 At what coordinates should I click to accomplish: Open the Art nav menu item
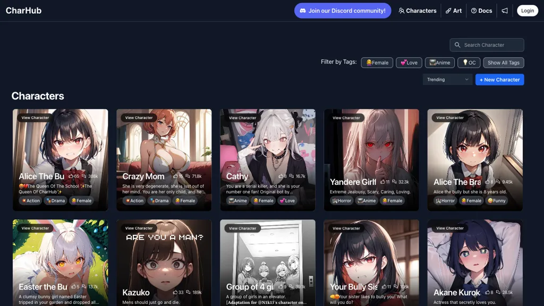coord(454,11)
